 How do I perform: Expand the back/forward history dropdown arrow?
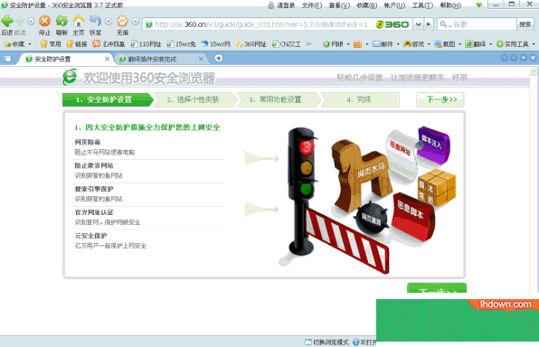tap(31, 22)
